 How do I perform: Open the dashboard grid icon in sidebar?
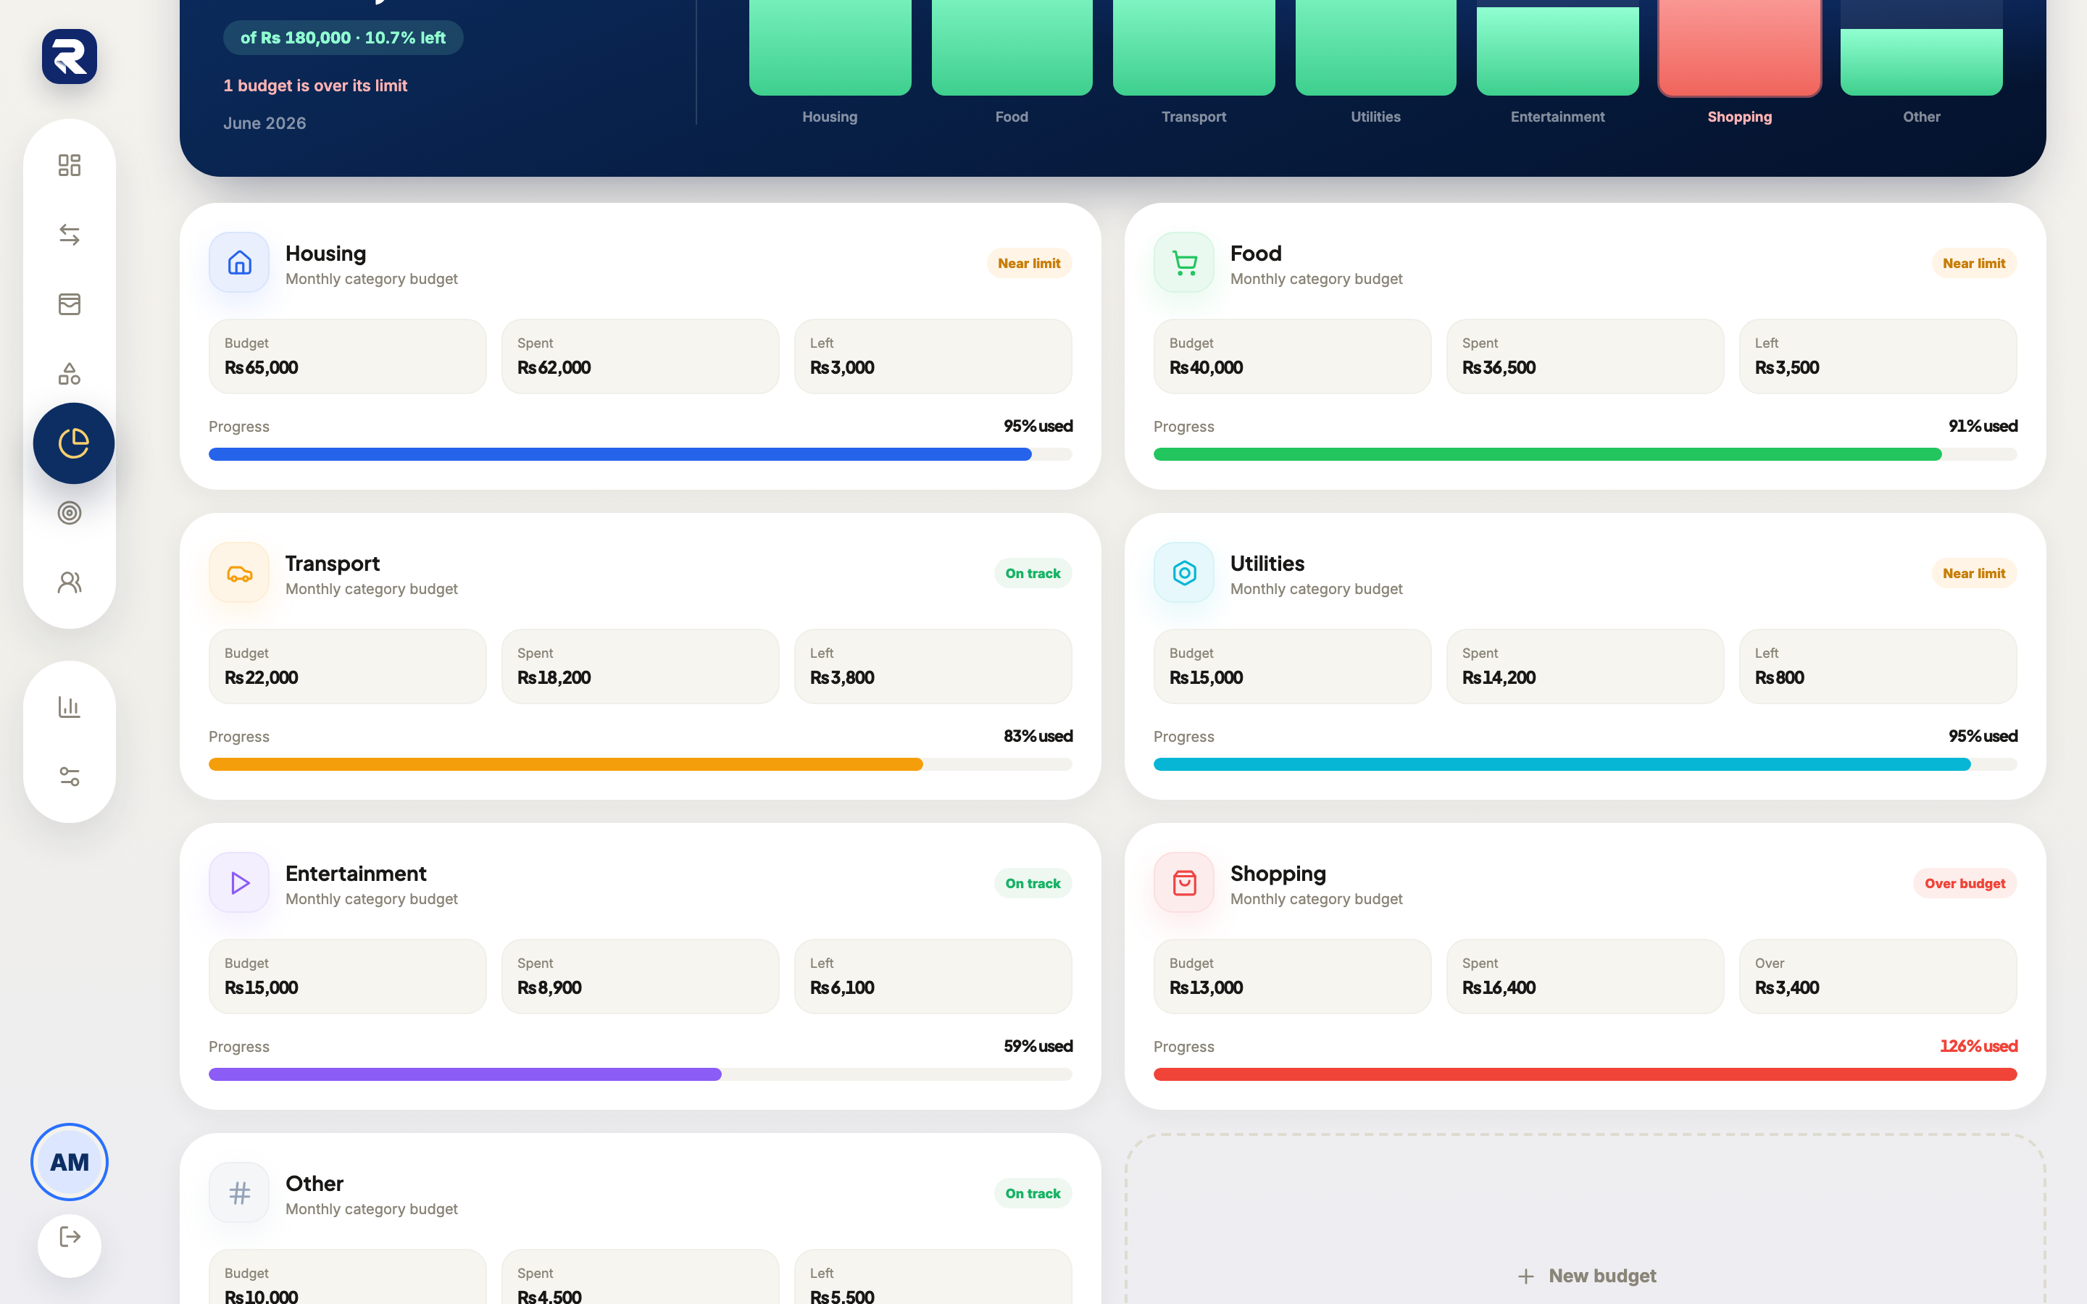point(69,164)
